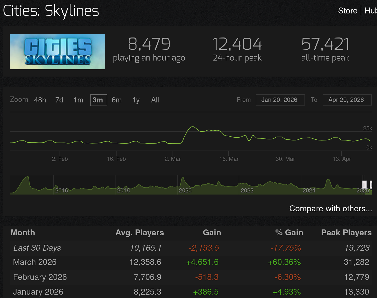Image resolution: width=377 pixels, height=298 pixels.
Task: Select the 3m zoom range
Action: pyautogui.click(x=98, y=100)
